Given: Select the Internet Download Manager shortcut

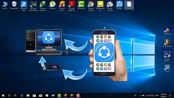Looking at the screenshot, I should [x=43, y=6].
